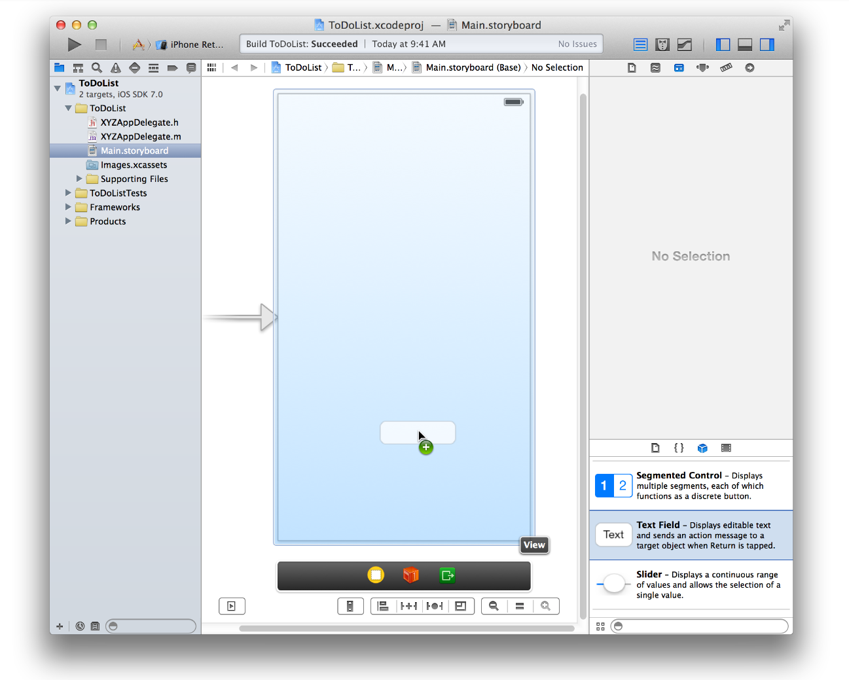
Task: Show the Media library
Action: pos(726,448)
